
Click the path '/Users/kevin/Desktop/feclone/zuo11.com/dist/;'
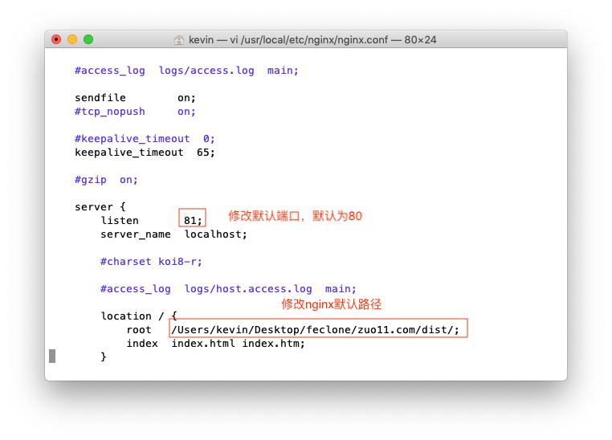316,330
